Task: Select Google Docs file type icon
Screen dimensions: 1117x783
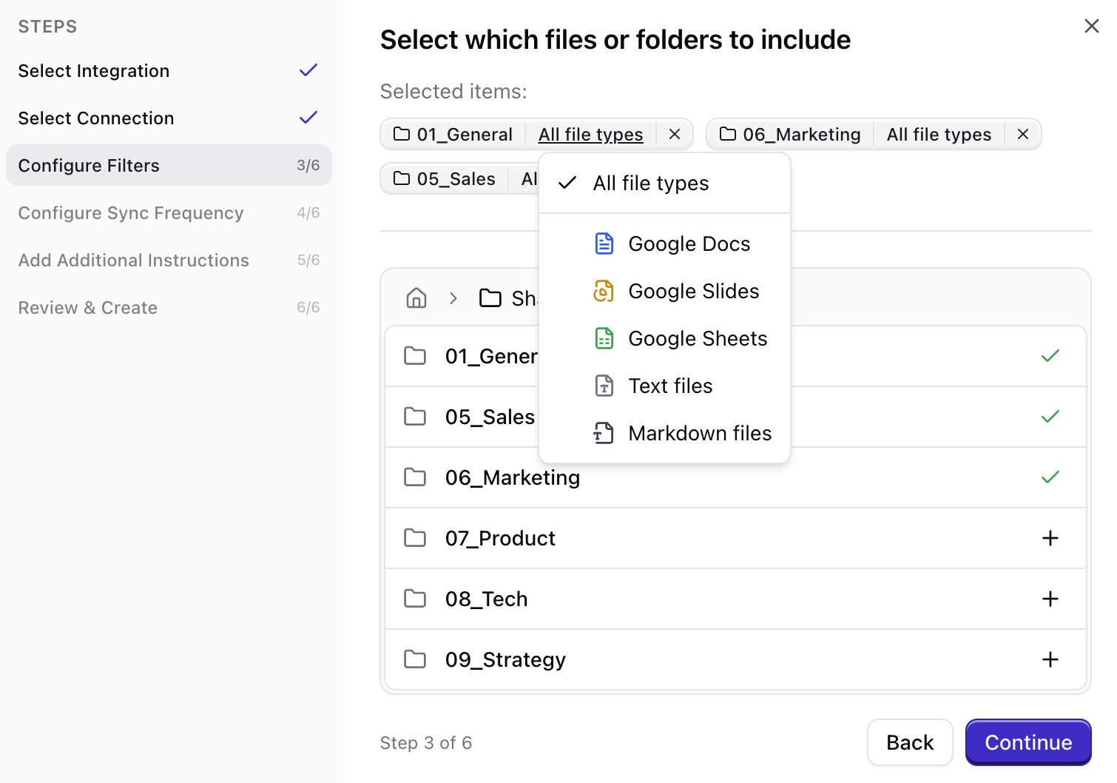Action: pos(604,243)
